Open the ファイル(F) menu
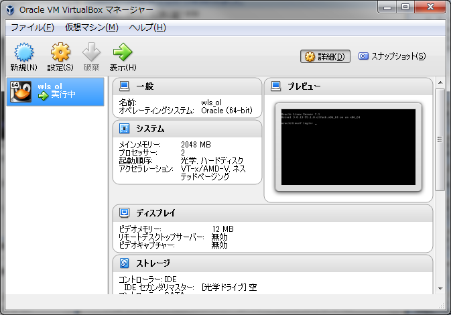Screen dimensions: 451x315 tap(32, 27)
